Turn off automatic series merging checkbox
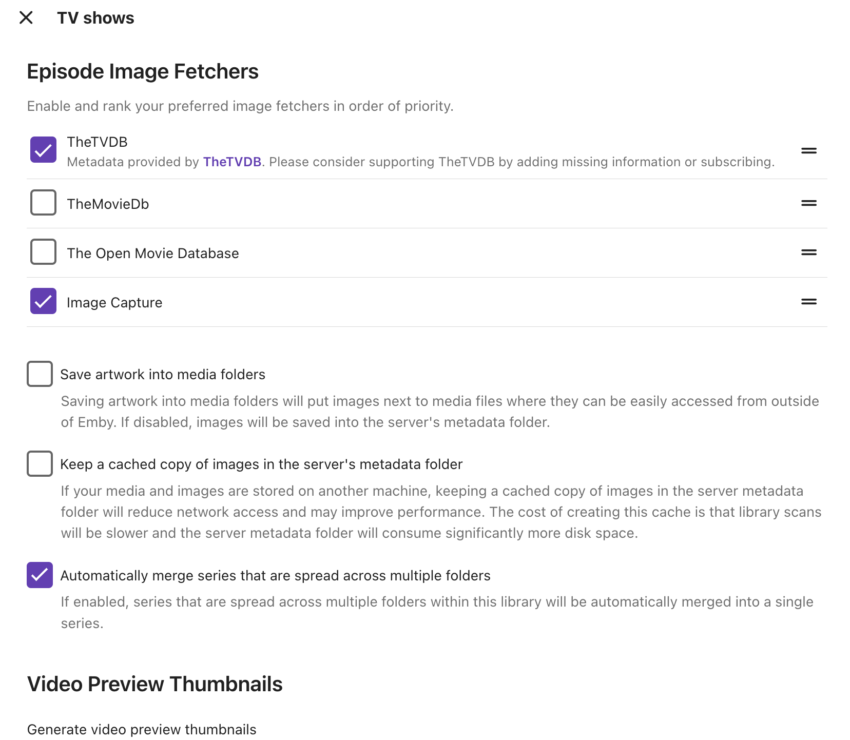850x740 pixels. click(x=40, y=575)
